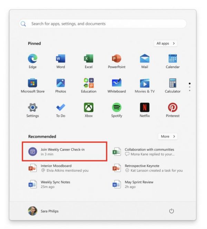Open the Netflix app icon

pos(145,108)
